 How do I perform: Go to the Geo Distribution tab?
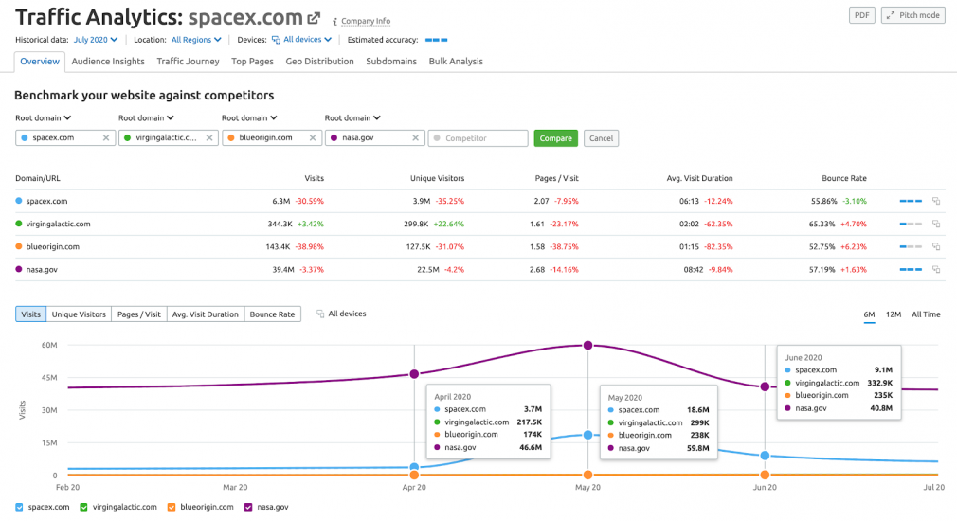click(x=320, y=61)
